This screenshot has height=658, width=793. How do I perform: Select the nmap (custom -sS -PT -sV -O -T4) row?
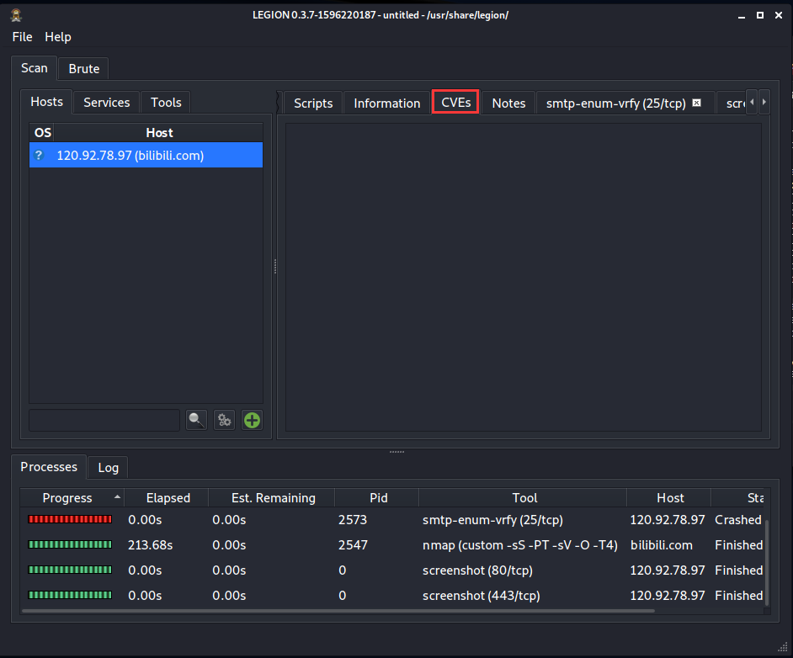[x=392, y=544]
